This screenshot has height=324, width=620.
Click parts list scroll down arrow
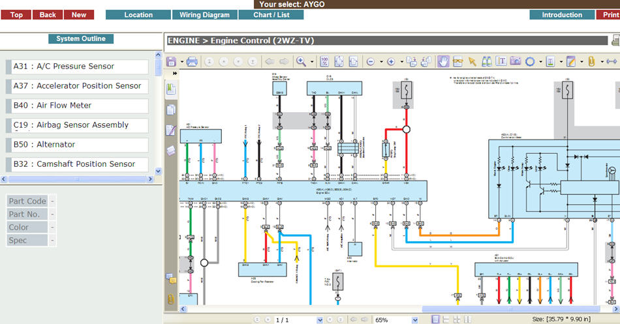tap(158, 171)
